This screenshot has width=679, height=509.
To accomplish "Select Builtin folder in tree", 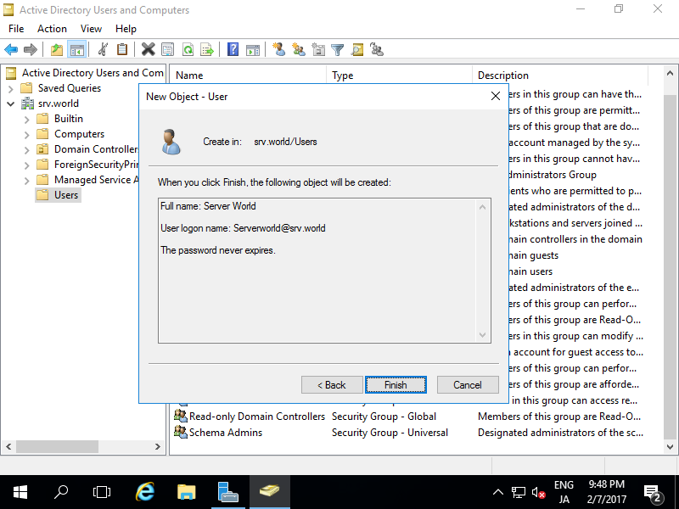I will [x=69, y=119].
